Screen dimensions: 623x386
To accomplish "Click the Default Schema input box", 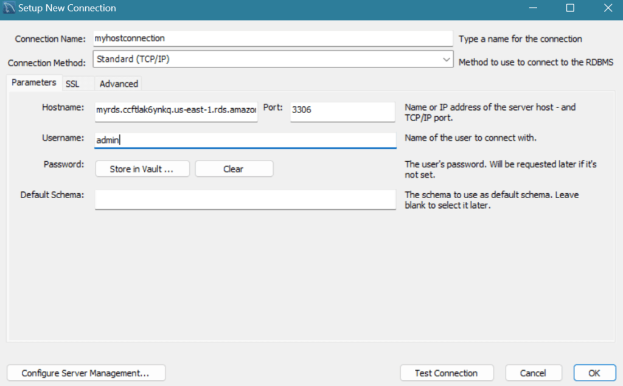I will 245,199.
